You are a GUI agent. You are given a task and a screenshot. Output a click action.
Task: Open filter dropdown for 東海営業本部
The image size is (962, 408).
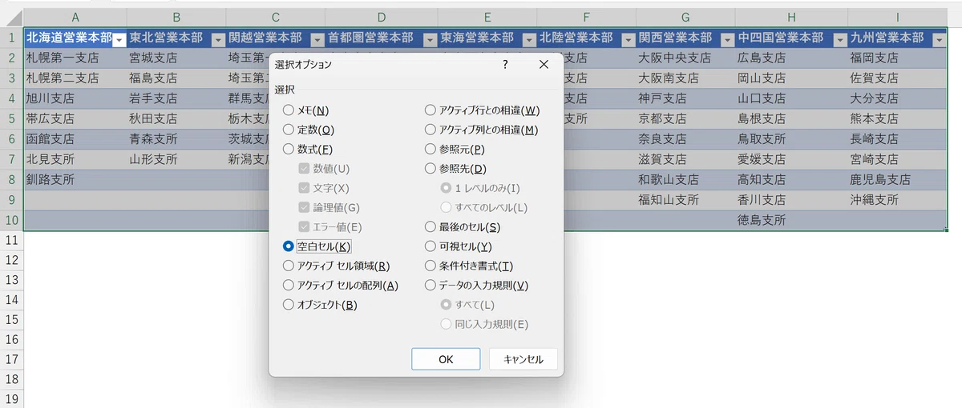click(528, 38)
